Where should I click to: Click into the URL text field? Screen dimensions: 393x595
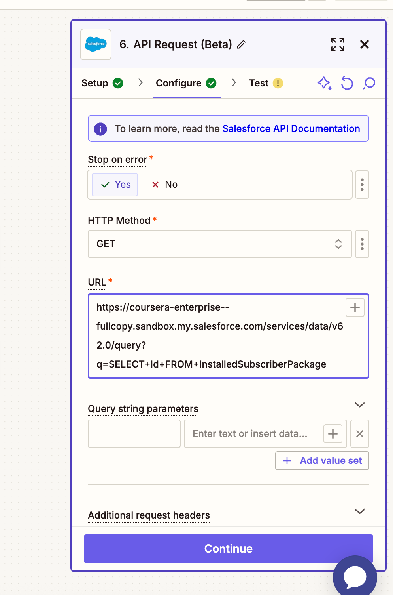coord(229,336)
